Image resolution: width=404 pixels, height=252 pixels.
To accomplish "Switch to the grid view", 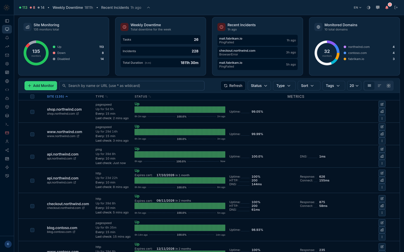I will coord(389,85).
